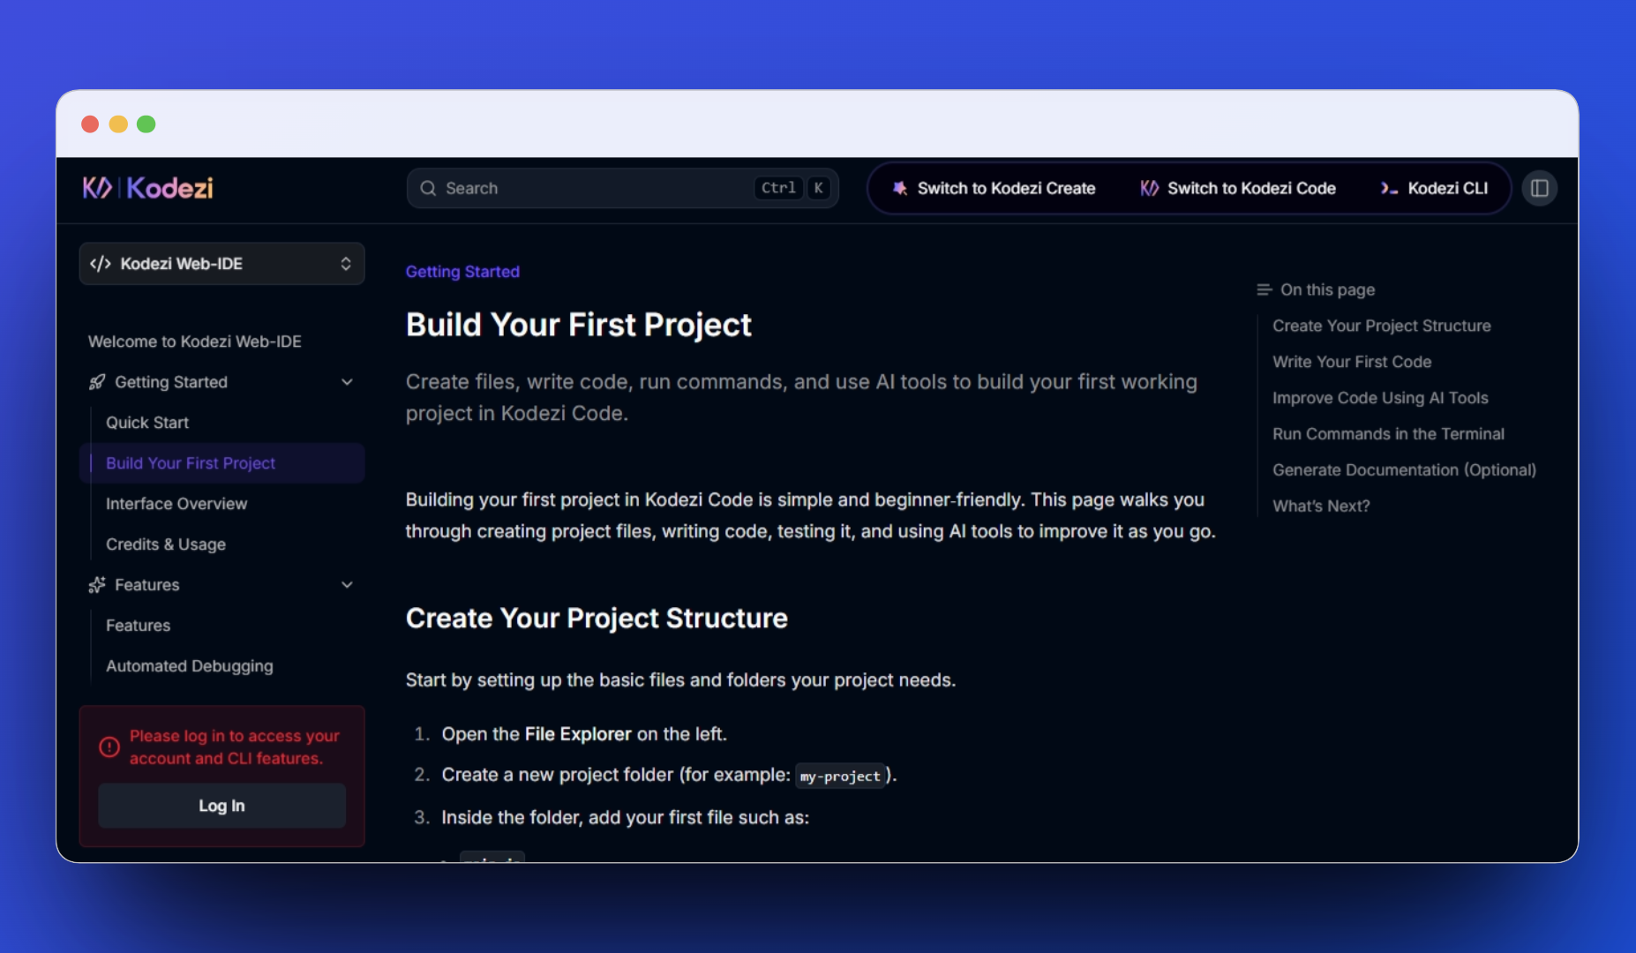Click the 'Please log in' warning text

point(234,747)
